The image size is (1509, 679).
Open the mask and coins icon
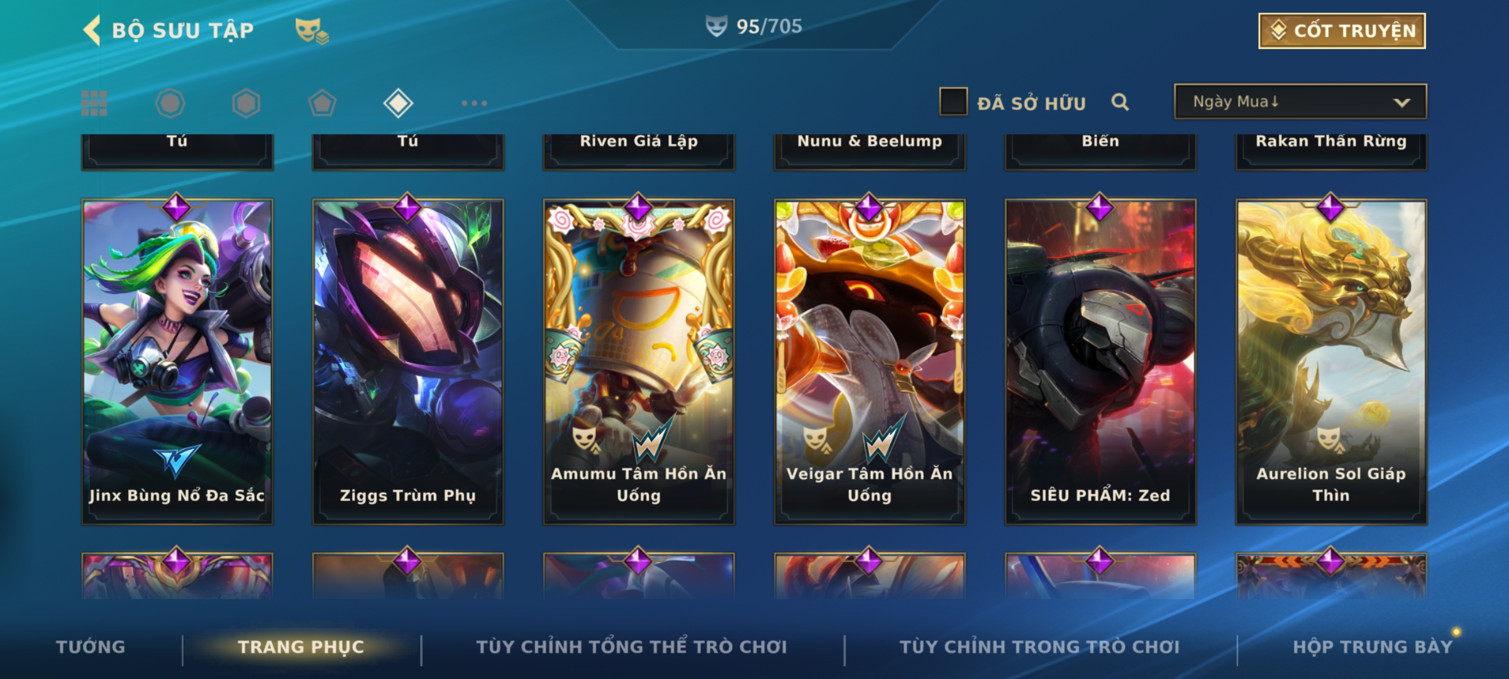(312, 31)
